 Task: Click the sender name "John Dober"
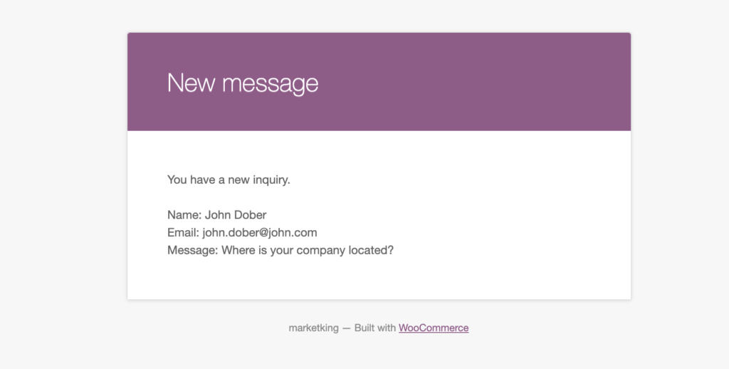pyautogui.click(x=236, y=215)
